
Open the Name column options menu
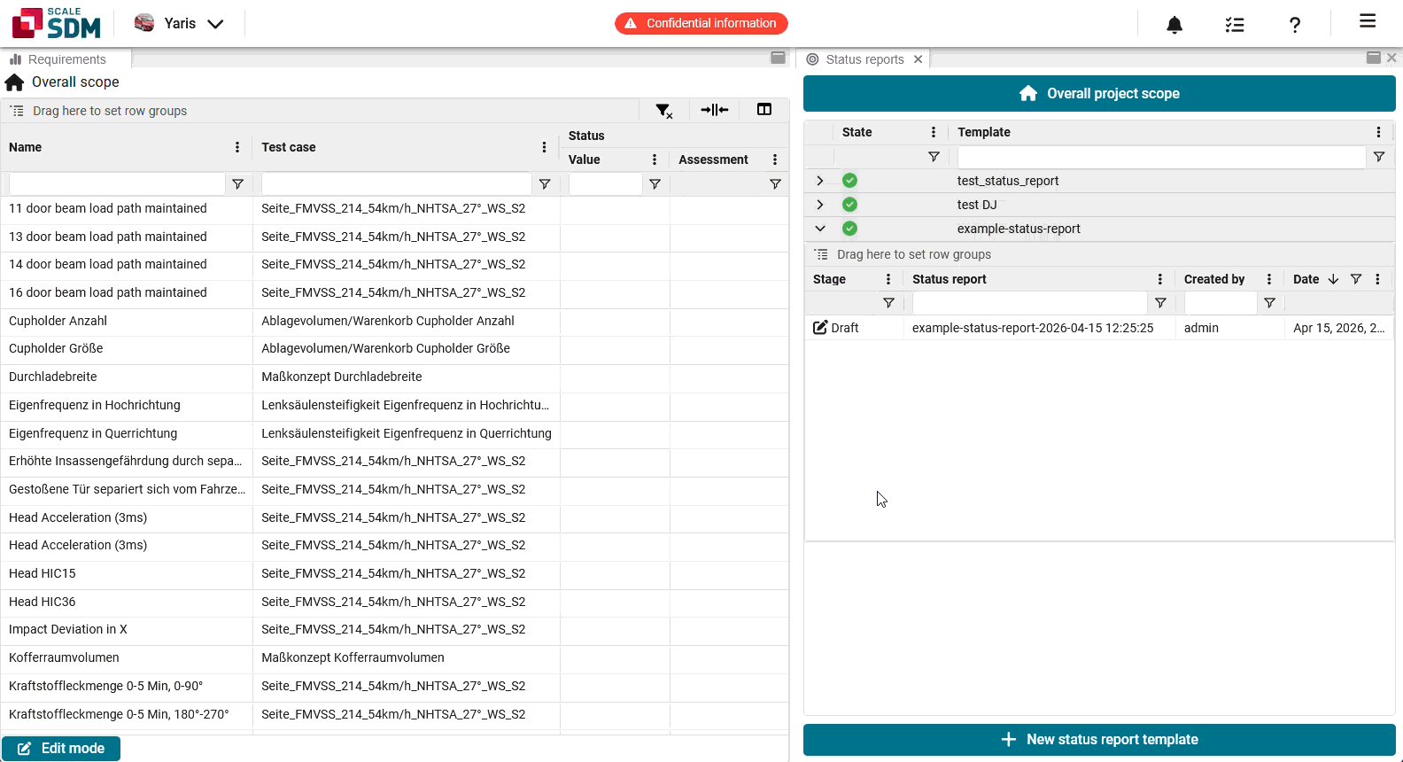[237, 147]
